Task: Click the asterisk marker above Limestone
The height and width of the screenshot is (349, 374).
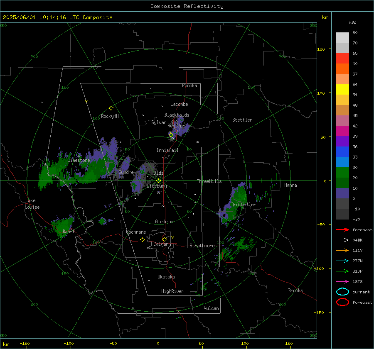Action: tap(79, 156)
